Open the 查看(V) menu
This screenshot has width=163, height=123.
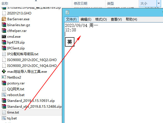click(x=116, y=19)
